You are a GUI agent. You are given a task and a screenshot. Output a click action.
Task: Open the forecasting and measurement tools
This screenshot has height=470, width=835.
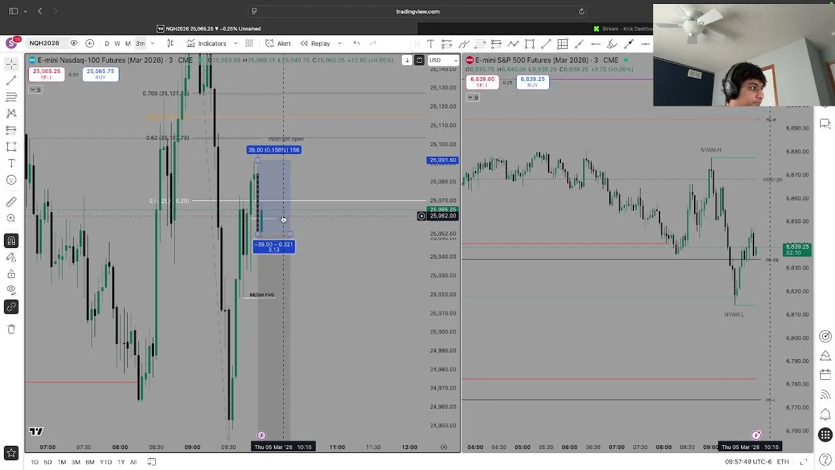pyautogui.click(x=11, y=130)
